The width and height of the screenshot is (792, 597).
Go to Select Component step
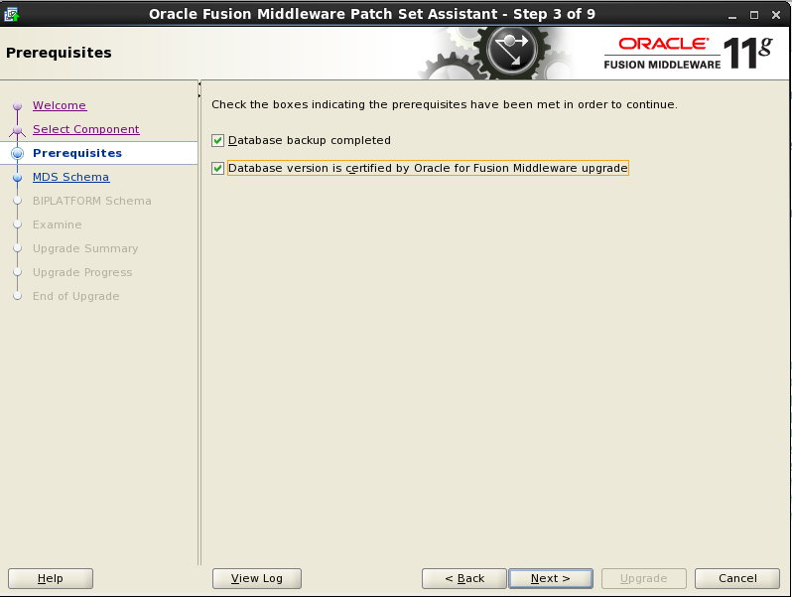[x=86, y=129]
